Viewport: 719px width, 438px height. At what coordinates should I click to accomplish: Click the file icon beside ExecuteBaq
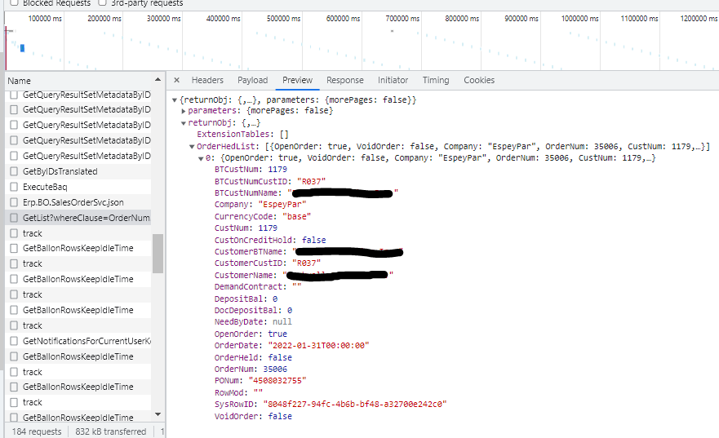pos(14,187)
